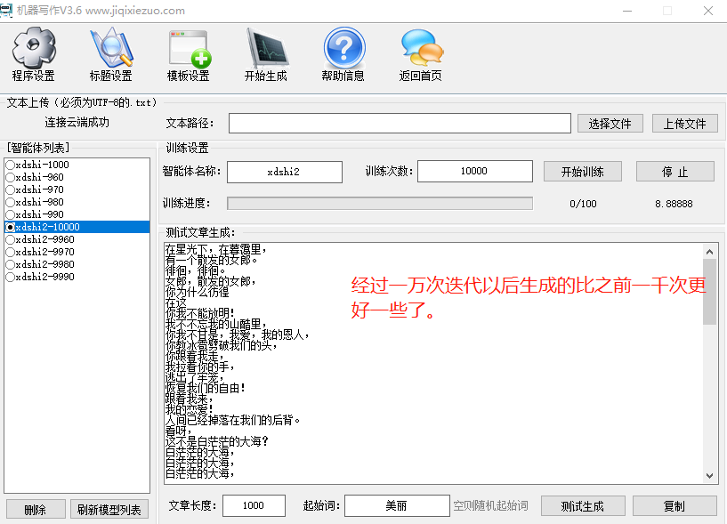Click the 标题设置 magnifier icon
727x524 pixels.
110,48
